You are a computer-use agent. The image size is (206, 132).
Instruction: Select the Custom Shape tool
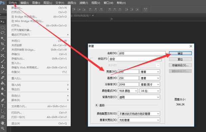[3, 117]
